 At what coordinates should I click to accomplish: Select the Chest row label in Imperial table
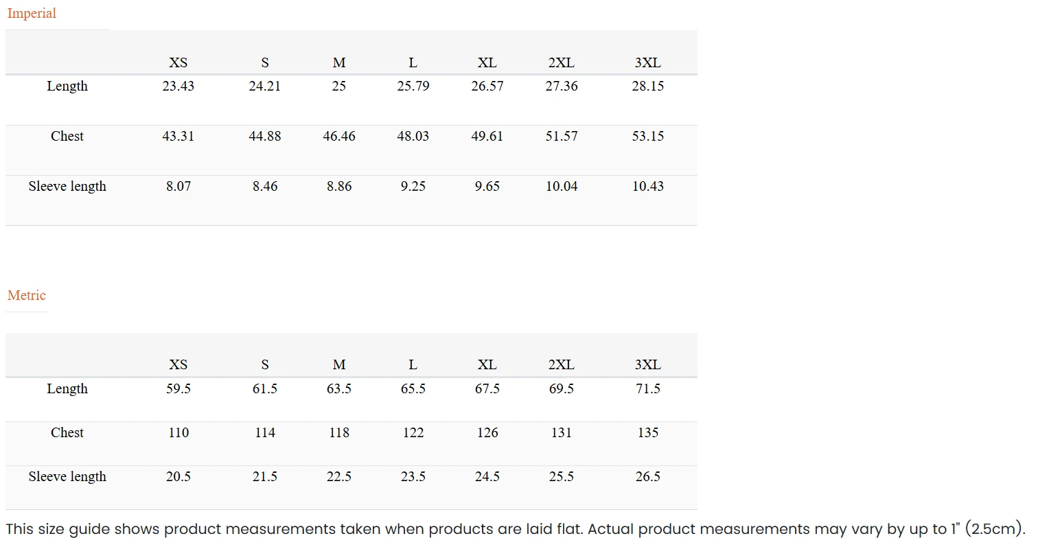click(x=67, y=137)
